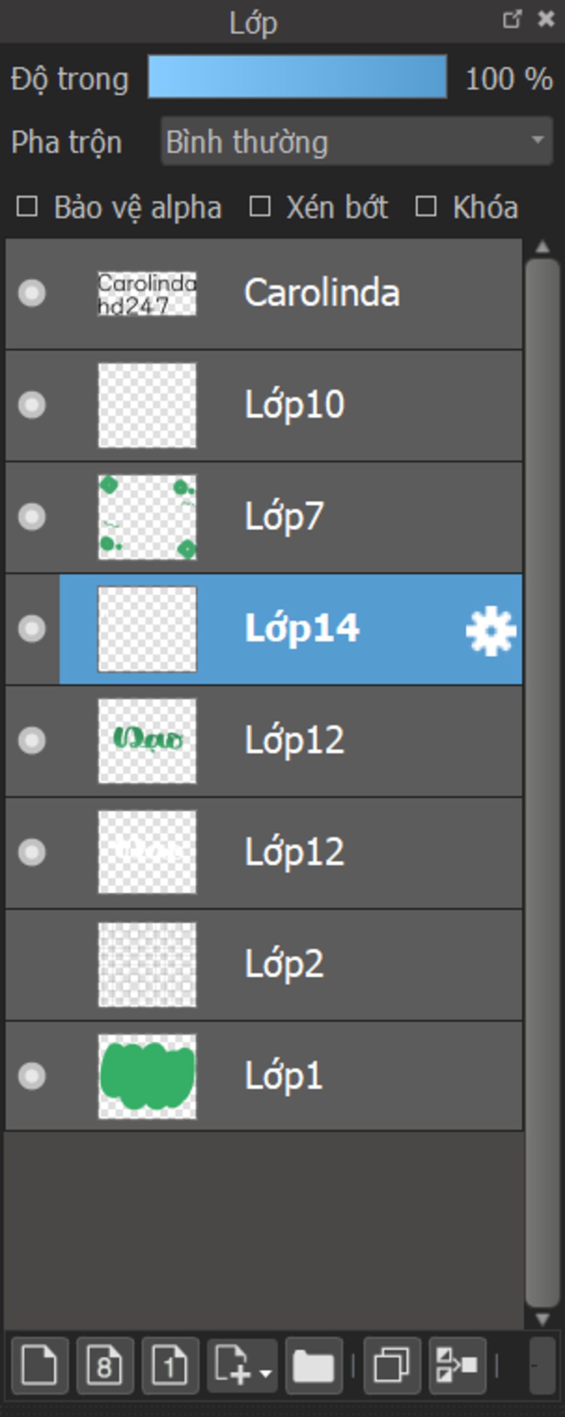Enable the Xén bớt checkbox
The width and height of the screenshot is (565, 1417).
click(260, 207)
